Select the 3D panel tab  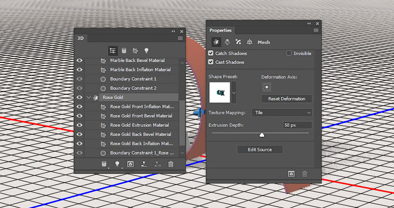point(80,38)
